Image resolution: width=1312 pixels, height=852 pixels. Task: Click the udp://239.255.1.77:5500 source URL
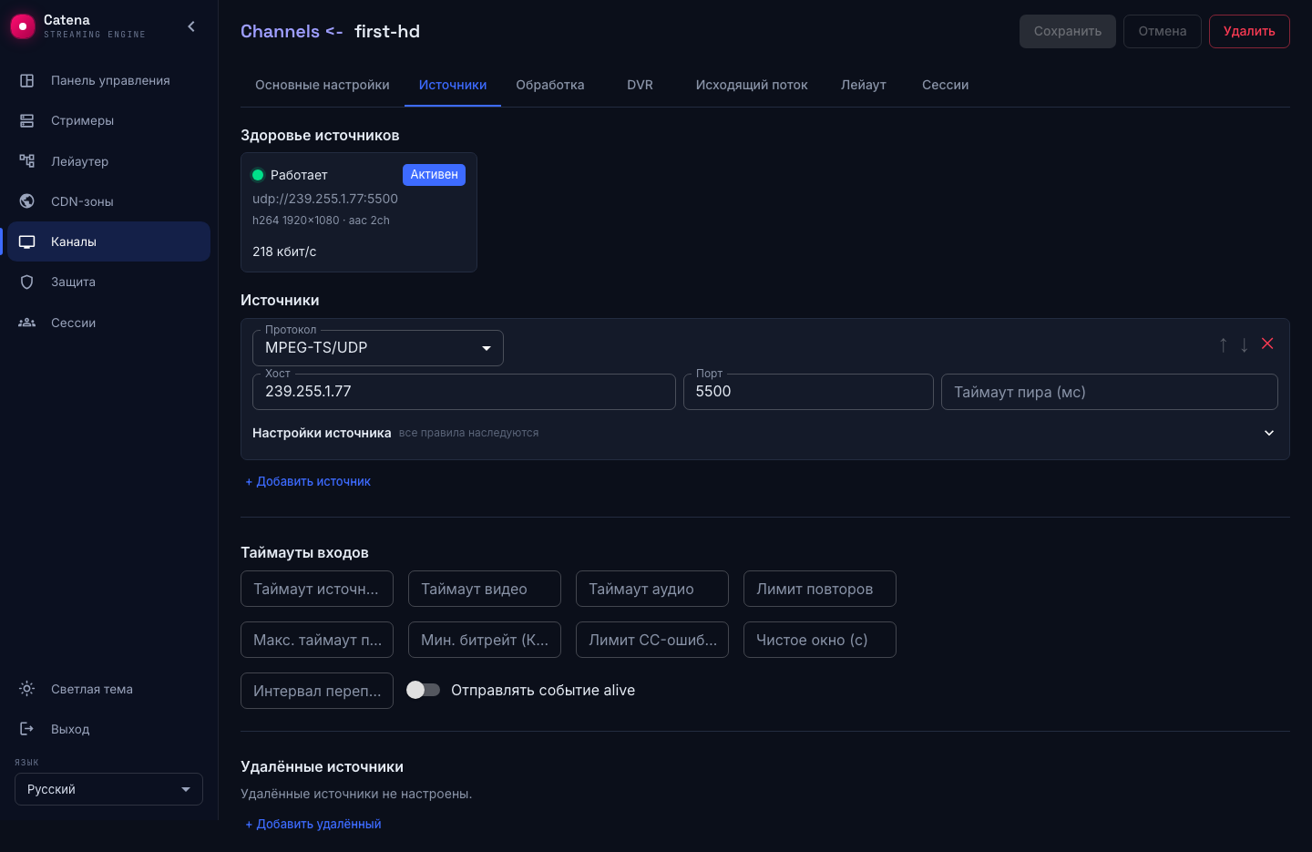pyautogui.click(x=325, y=199)
